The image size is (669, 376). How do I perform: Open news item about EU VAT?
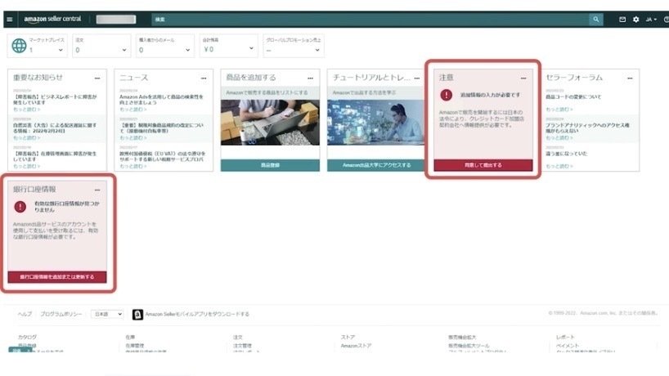point(162,156)
